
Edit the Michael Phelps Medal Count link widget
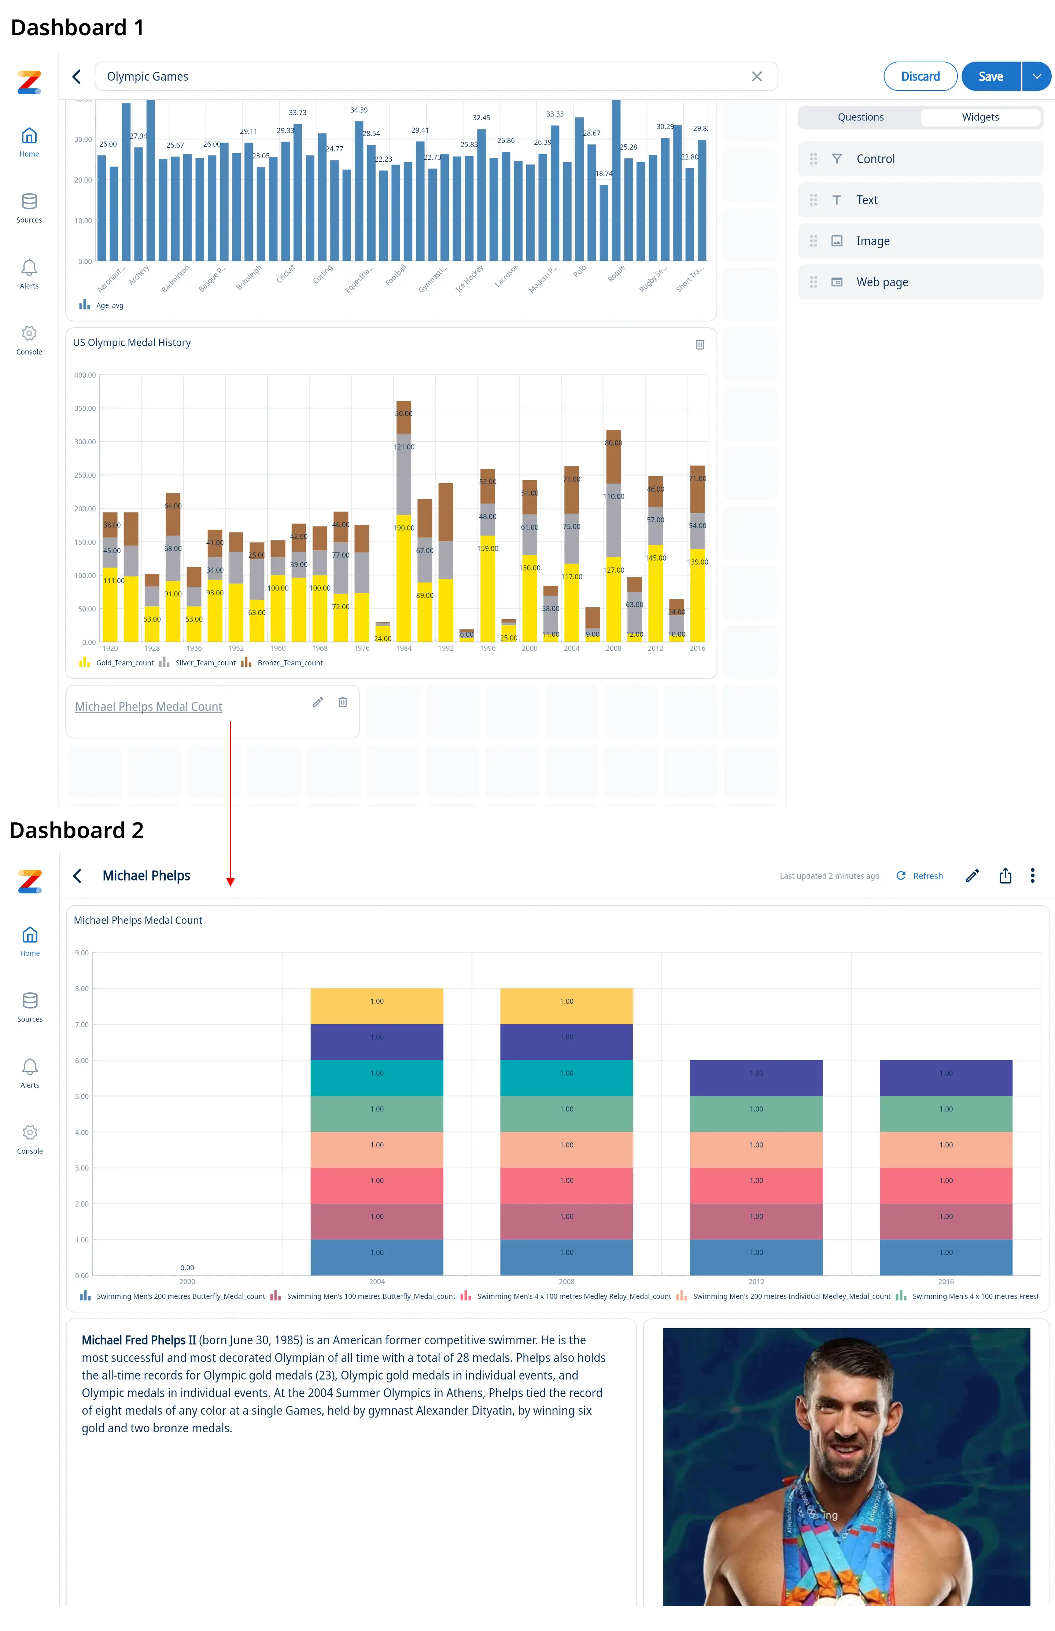[318, 702]
